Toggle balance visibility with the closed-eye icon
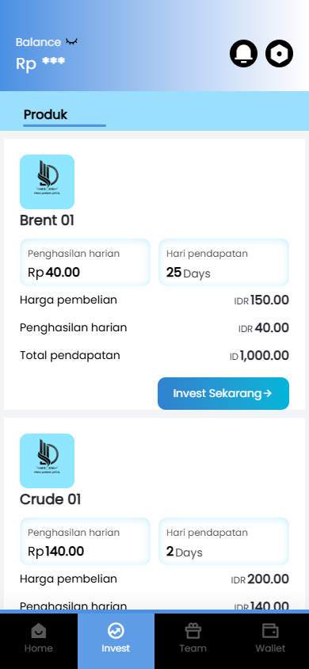The width and height of the screenshot is (309, 669). (71, 42)
